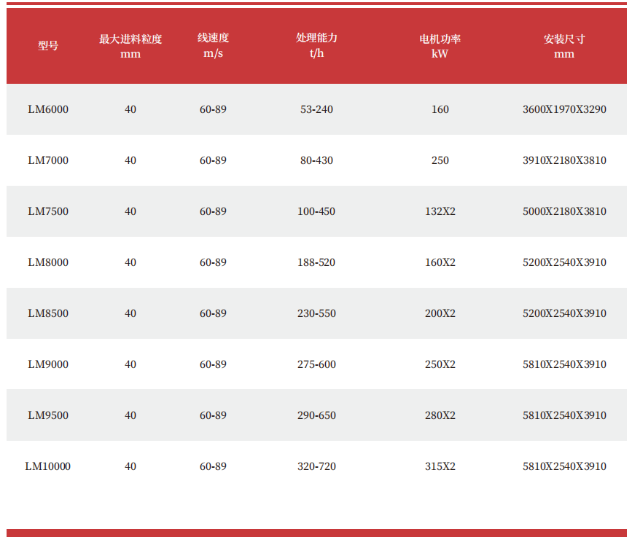Select the 3600X1970X3290 dimension cell

(564, 109)
